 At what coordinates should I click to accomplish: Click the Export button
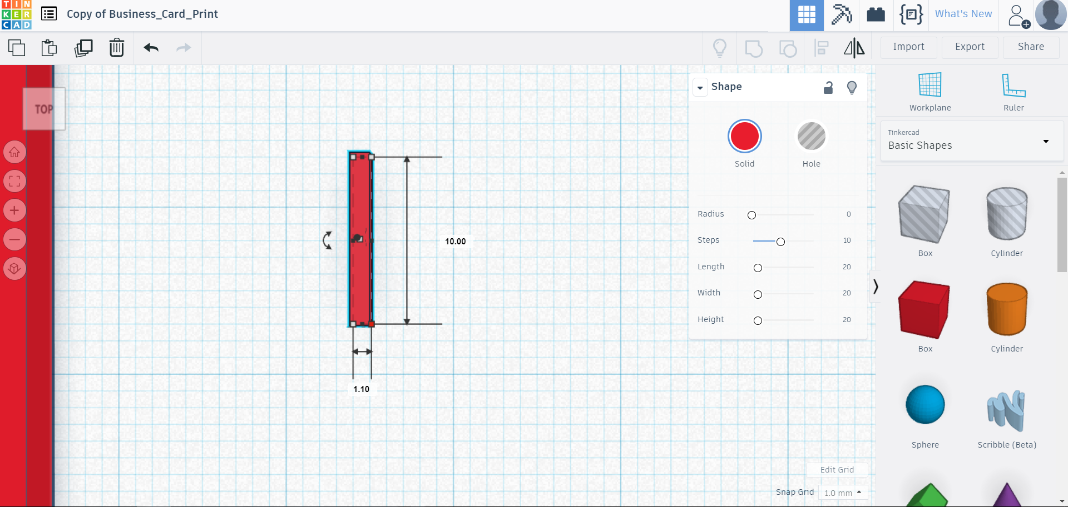click(x=970, y=47)
